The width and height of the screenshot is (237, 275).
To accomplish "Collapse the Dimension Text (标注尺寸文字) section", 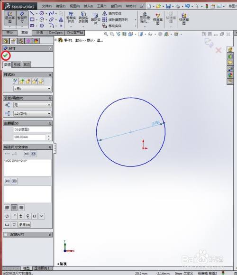I will click(x=50, y=147).
